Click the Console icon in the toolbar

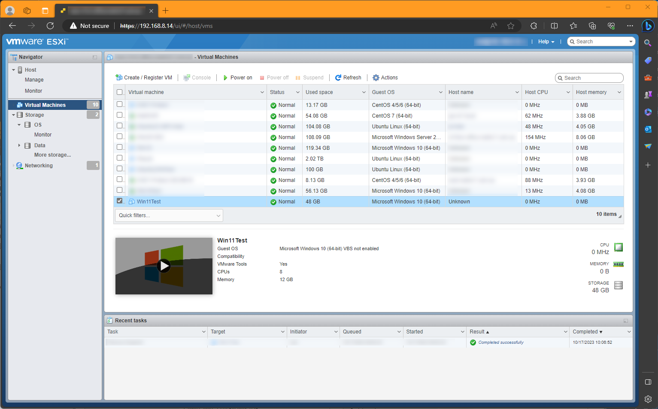(186, 77)
